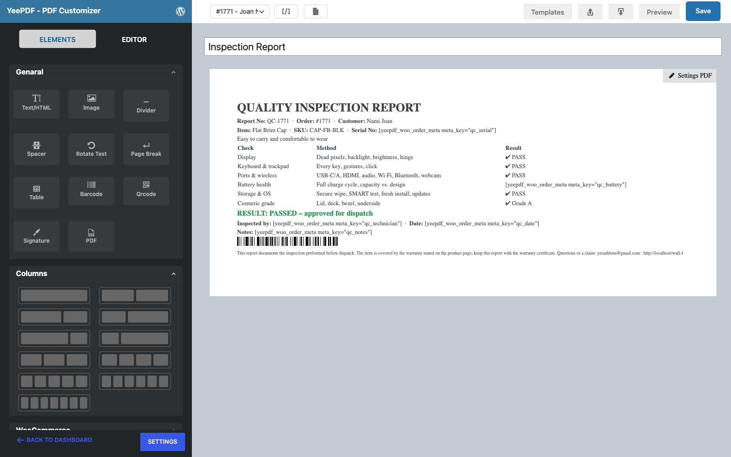This screenshot has height=457, width=731.
Task: Add a Table element
Action: point(37,192)
